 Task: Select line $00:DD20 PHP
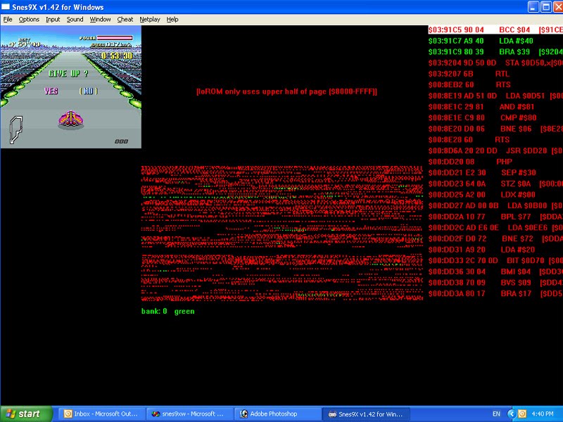[x=470, y=162]
